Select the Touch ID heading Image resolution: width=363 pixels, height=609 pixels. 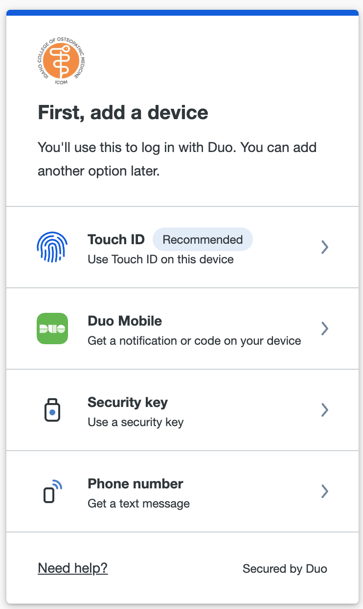116,239
